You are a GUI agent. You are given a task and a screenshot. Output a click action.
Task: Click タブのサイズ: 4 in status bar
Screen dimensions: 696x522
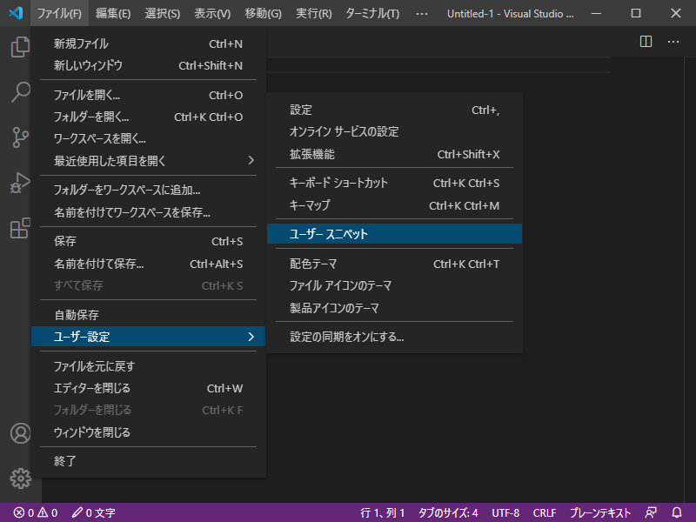pos(448,512)
